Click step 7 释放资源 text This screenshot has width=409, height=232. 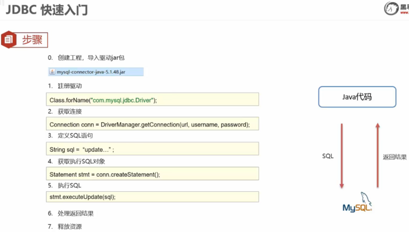[x=69, y=226]
